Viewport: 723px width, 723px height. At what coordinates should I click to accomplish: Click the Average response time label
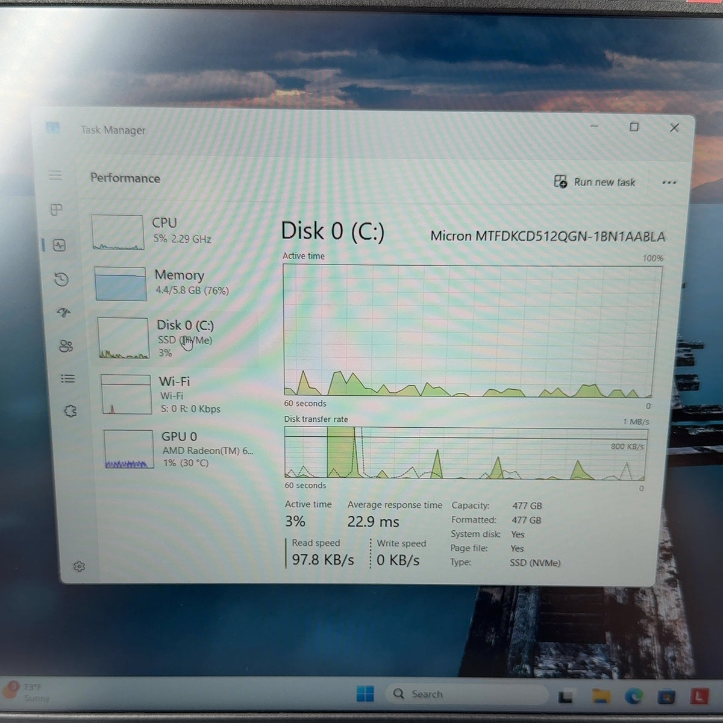coord(395,505)
